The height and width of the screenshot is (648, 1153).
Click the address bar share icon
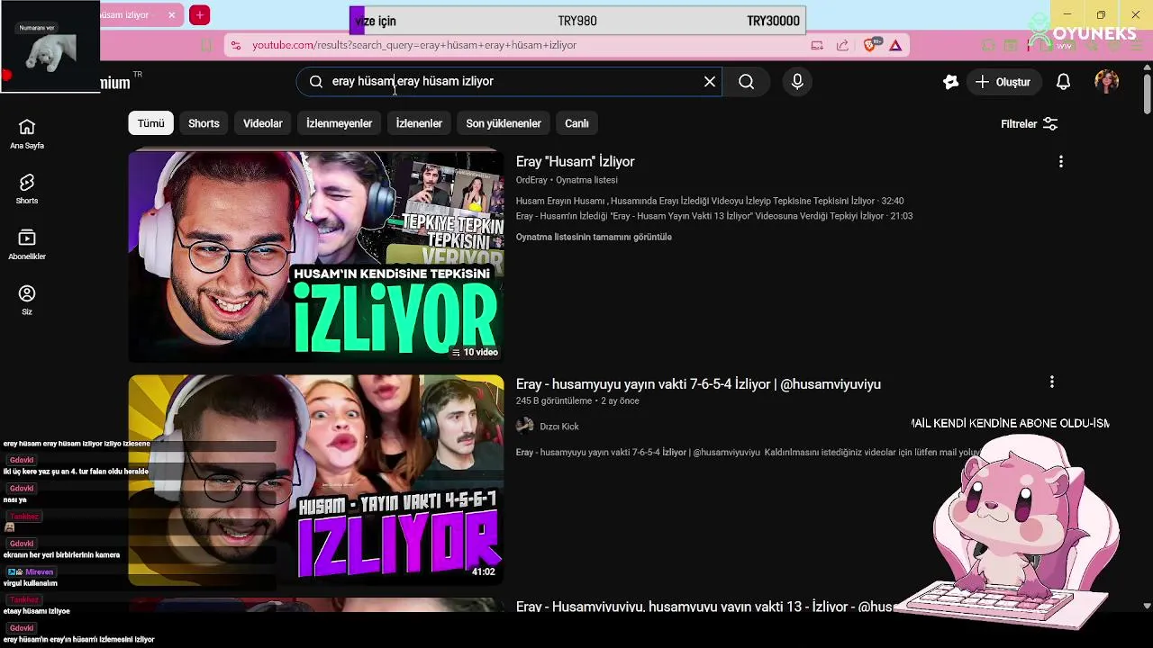coord(842,45)
